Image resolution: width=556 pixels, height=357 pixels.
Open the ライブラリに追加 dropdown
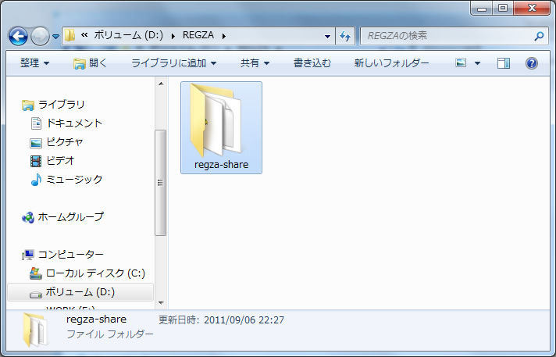(x=173, y=63)
